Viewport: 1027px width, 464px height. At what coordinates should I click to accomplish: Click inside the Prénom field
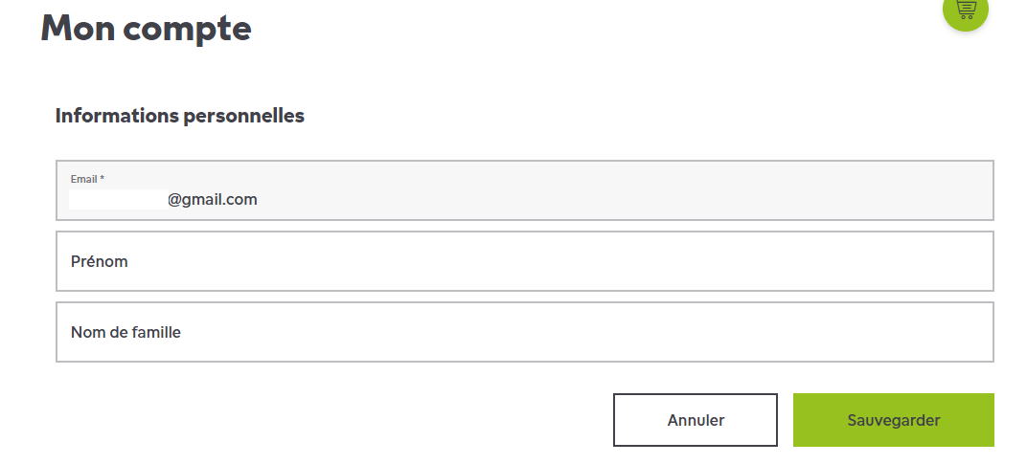pyautogui.click(x=524, y=261)
